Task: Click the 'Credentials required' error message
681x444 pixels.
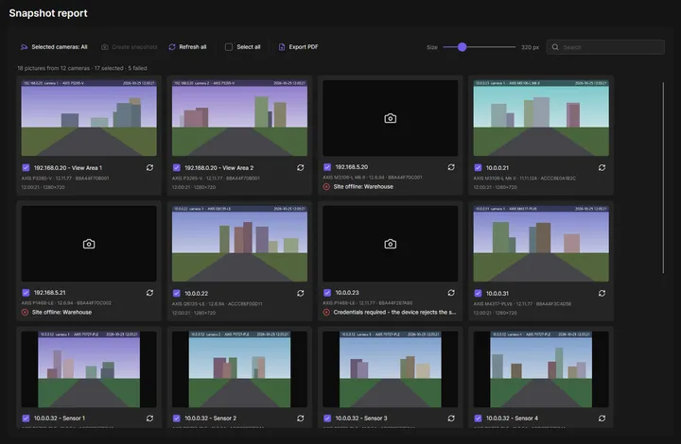Action: pos(394,312)
